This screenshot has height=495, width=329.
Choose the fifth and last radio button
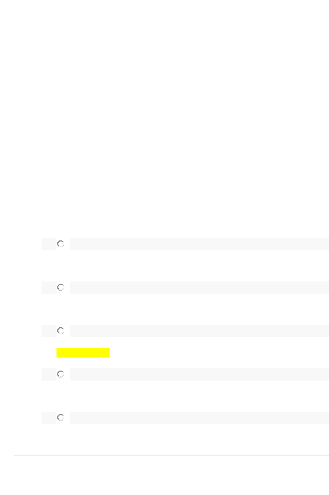tap(61, 417)
